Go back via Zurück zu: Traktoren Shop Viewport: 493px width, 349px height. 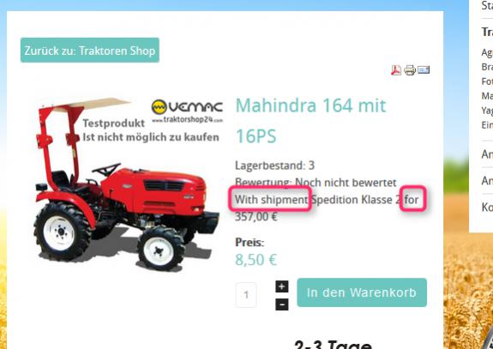tap(90, 51)
